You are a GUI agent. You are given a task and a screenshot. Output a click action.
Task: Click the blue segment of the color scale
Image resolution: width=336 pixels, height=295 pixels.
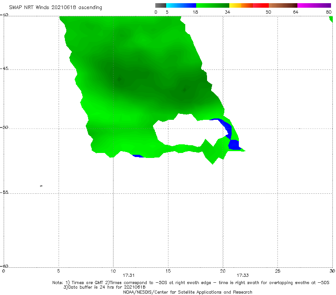[x=181, y=5]
